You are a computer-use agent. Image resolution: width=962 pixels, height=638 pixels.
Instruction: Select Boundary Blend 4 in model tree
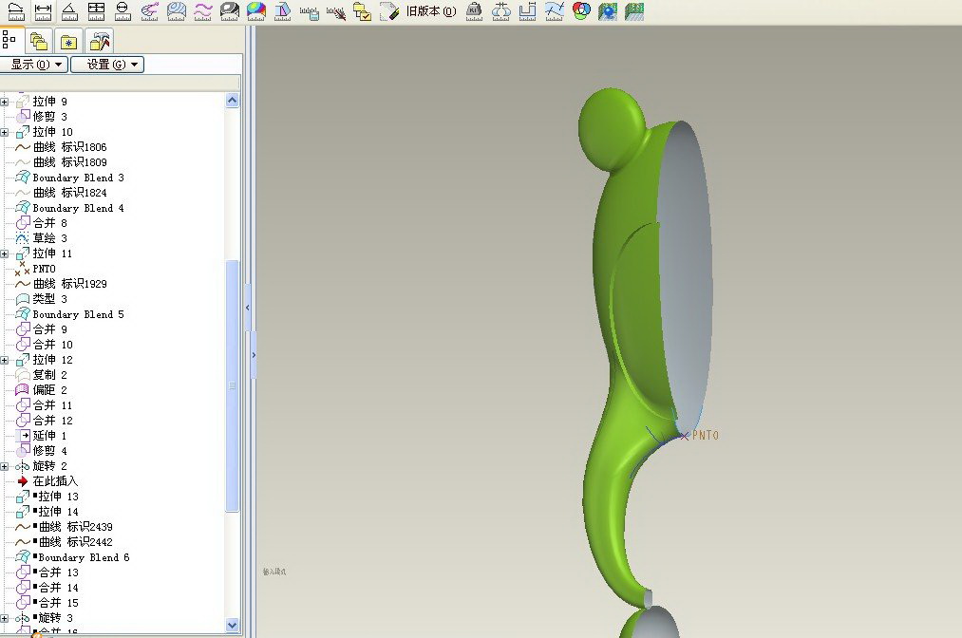(78, 208)
